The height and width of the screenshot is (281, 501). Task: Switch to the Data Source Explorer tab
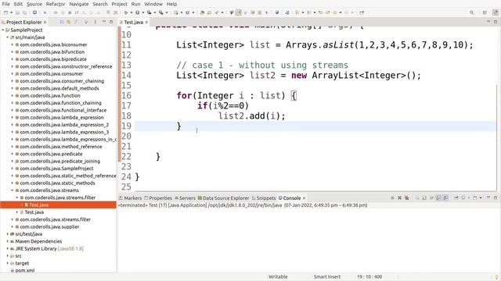[223, 197]
